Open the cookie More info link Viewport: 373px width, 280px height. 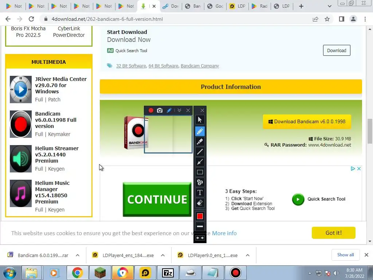point(224,233)
